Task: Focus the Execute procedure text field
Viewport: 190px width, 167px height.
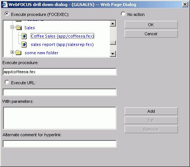Action: 60,72
